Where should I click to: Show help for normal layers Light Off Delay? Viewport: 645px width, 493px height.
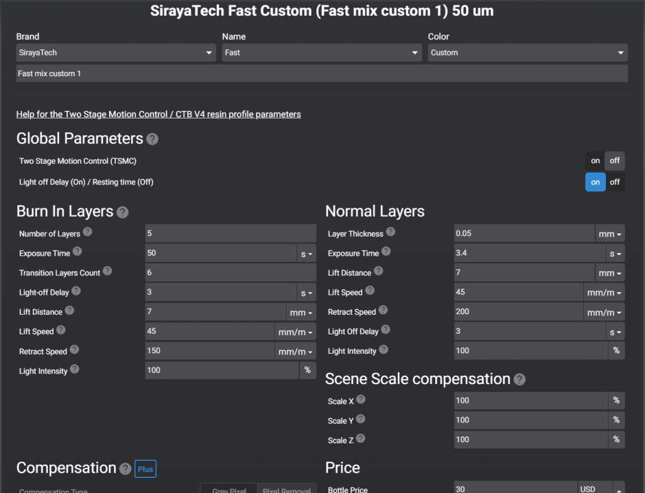coord(385,330)
